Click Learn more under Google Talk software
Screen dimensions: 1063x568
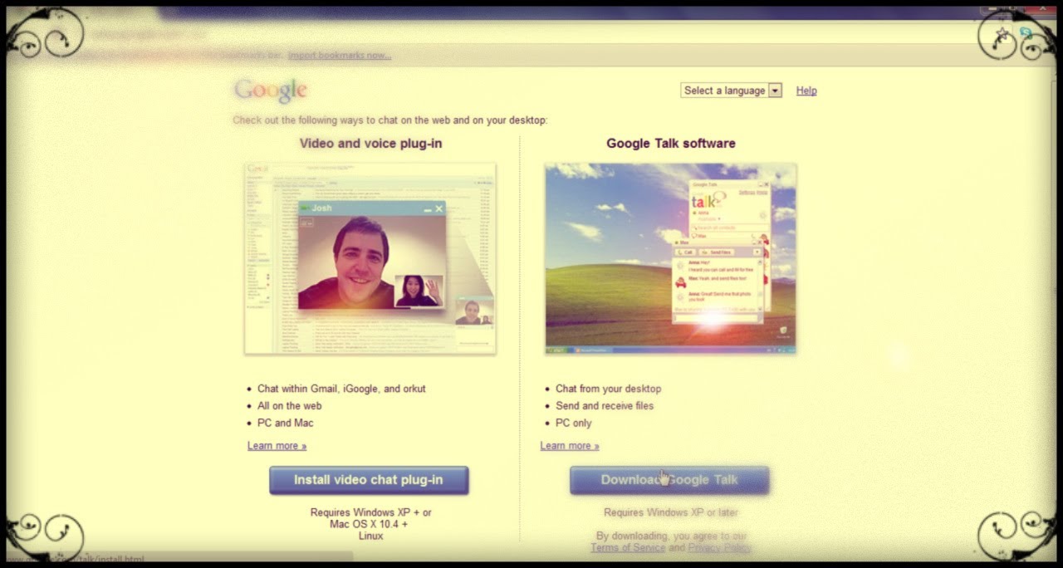[x=570, y=446]
